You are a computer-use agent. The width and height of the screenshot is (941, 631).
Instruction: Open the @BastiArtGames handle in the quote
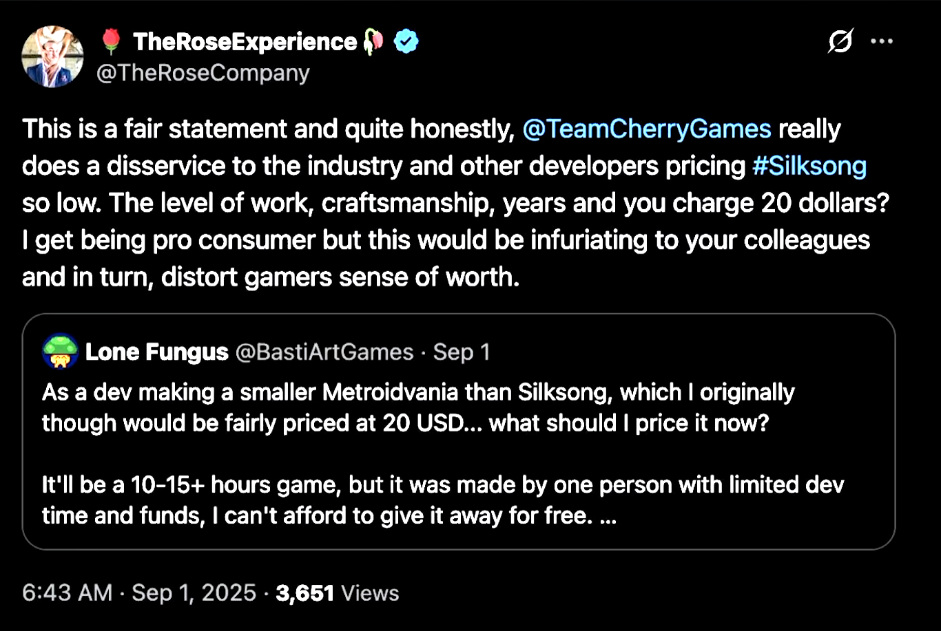324,352
